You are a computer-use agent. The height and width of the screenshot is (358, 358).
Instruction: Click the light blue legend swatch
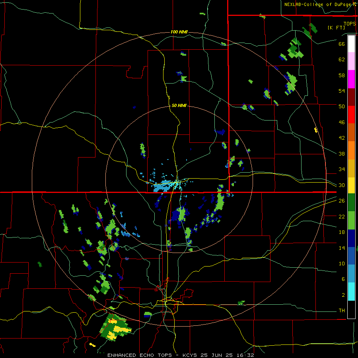tap(351, 274)
